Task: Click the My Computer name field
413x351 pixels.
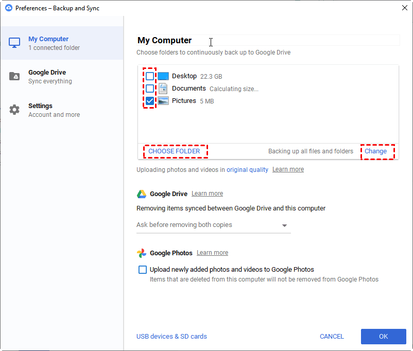Action: pyautogui.click(x=268, y=41)
